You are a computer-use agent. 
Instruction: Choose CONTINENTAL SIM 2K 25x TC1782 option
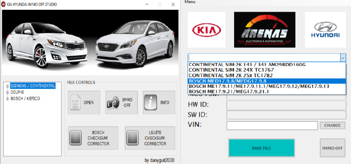(x=267, y=75)
